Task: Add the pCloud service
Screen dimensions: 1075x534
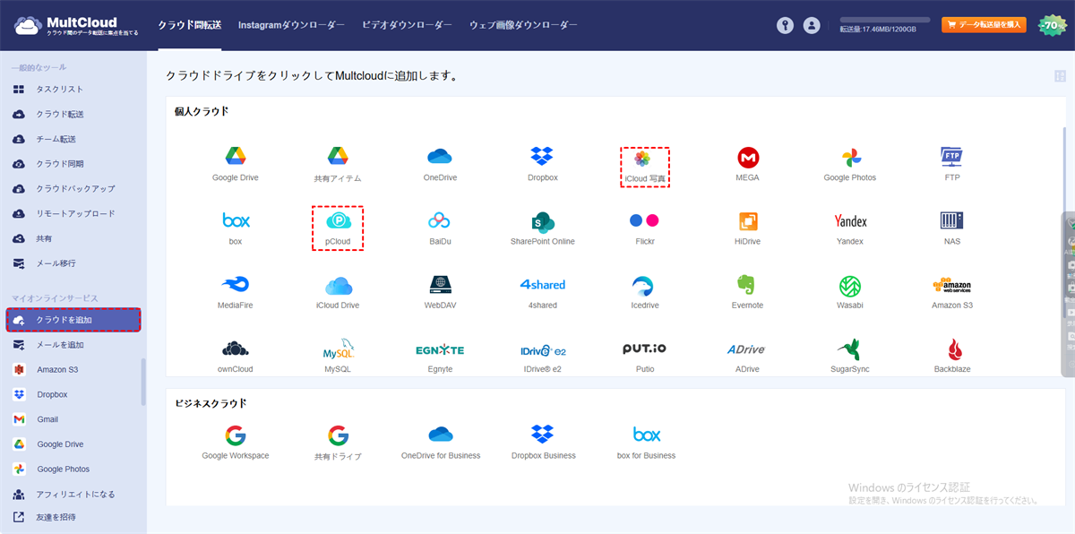Action: tap(339, 220)
